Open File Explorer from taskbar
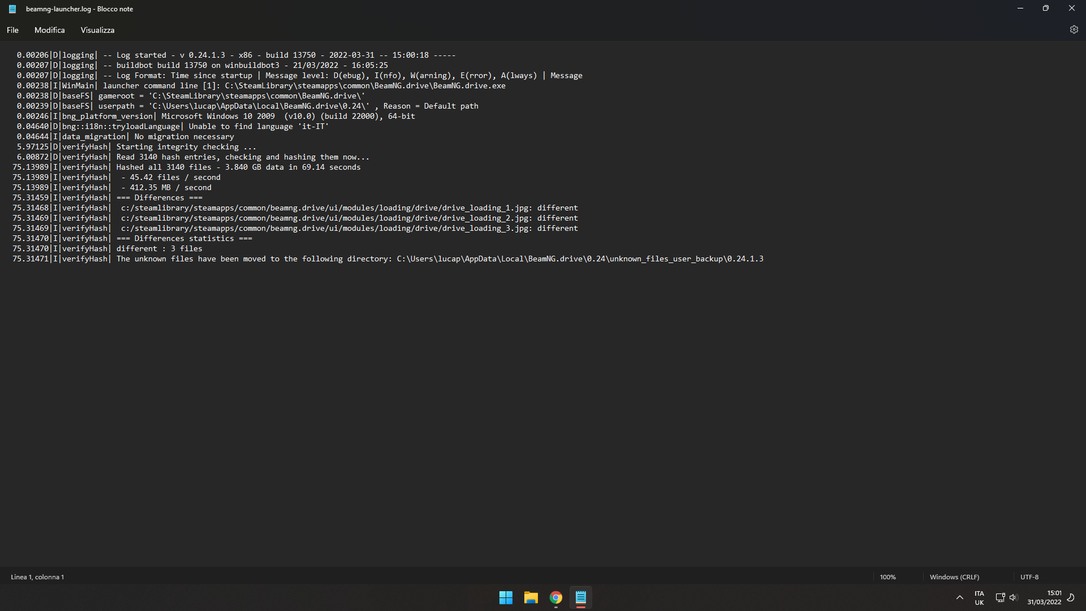 (x=531, y=597)
